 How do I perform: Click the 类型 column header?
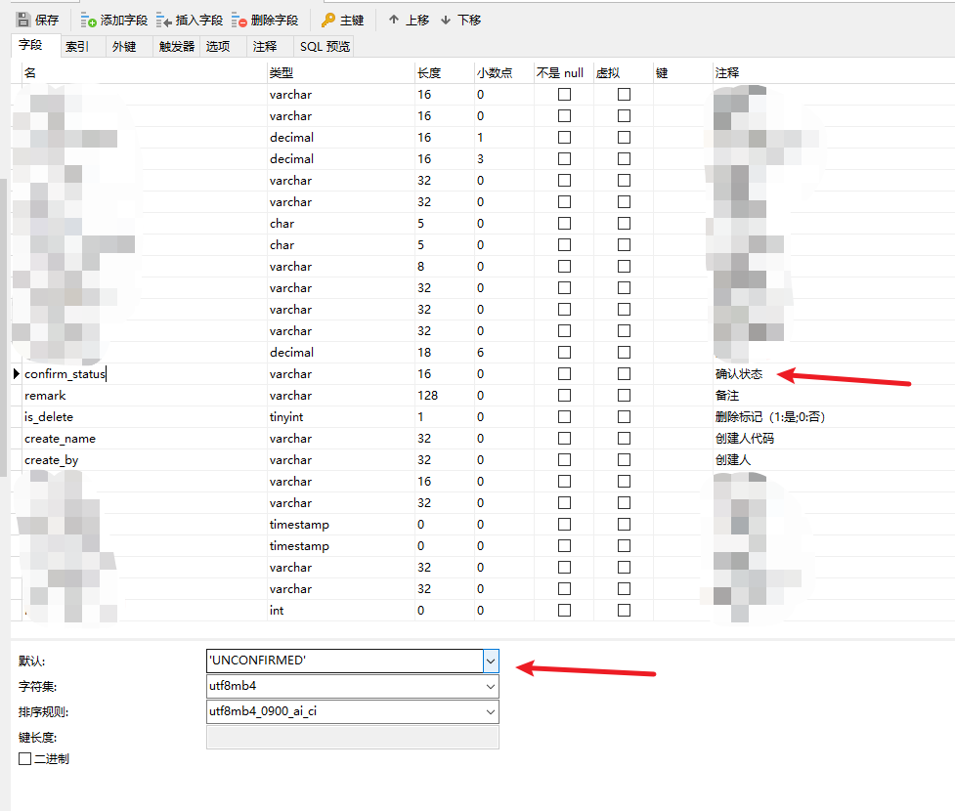pos(282,73)
